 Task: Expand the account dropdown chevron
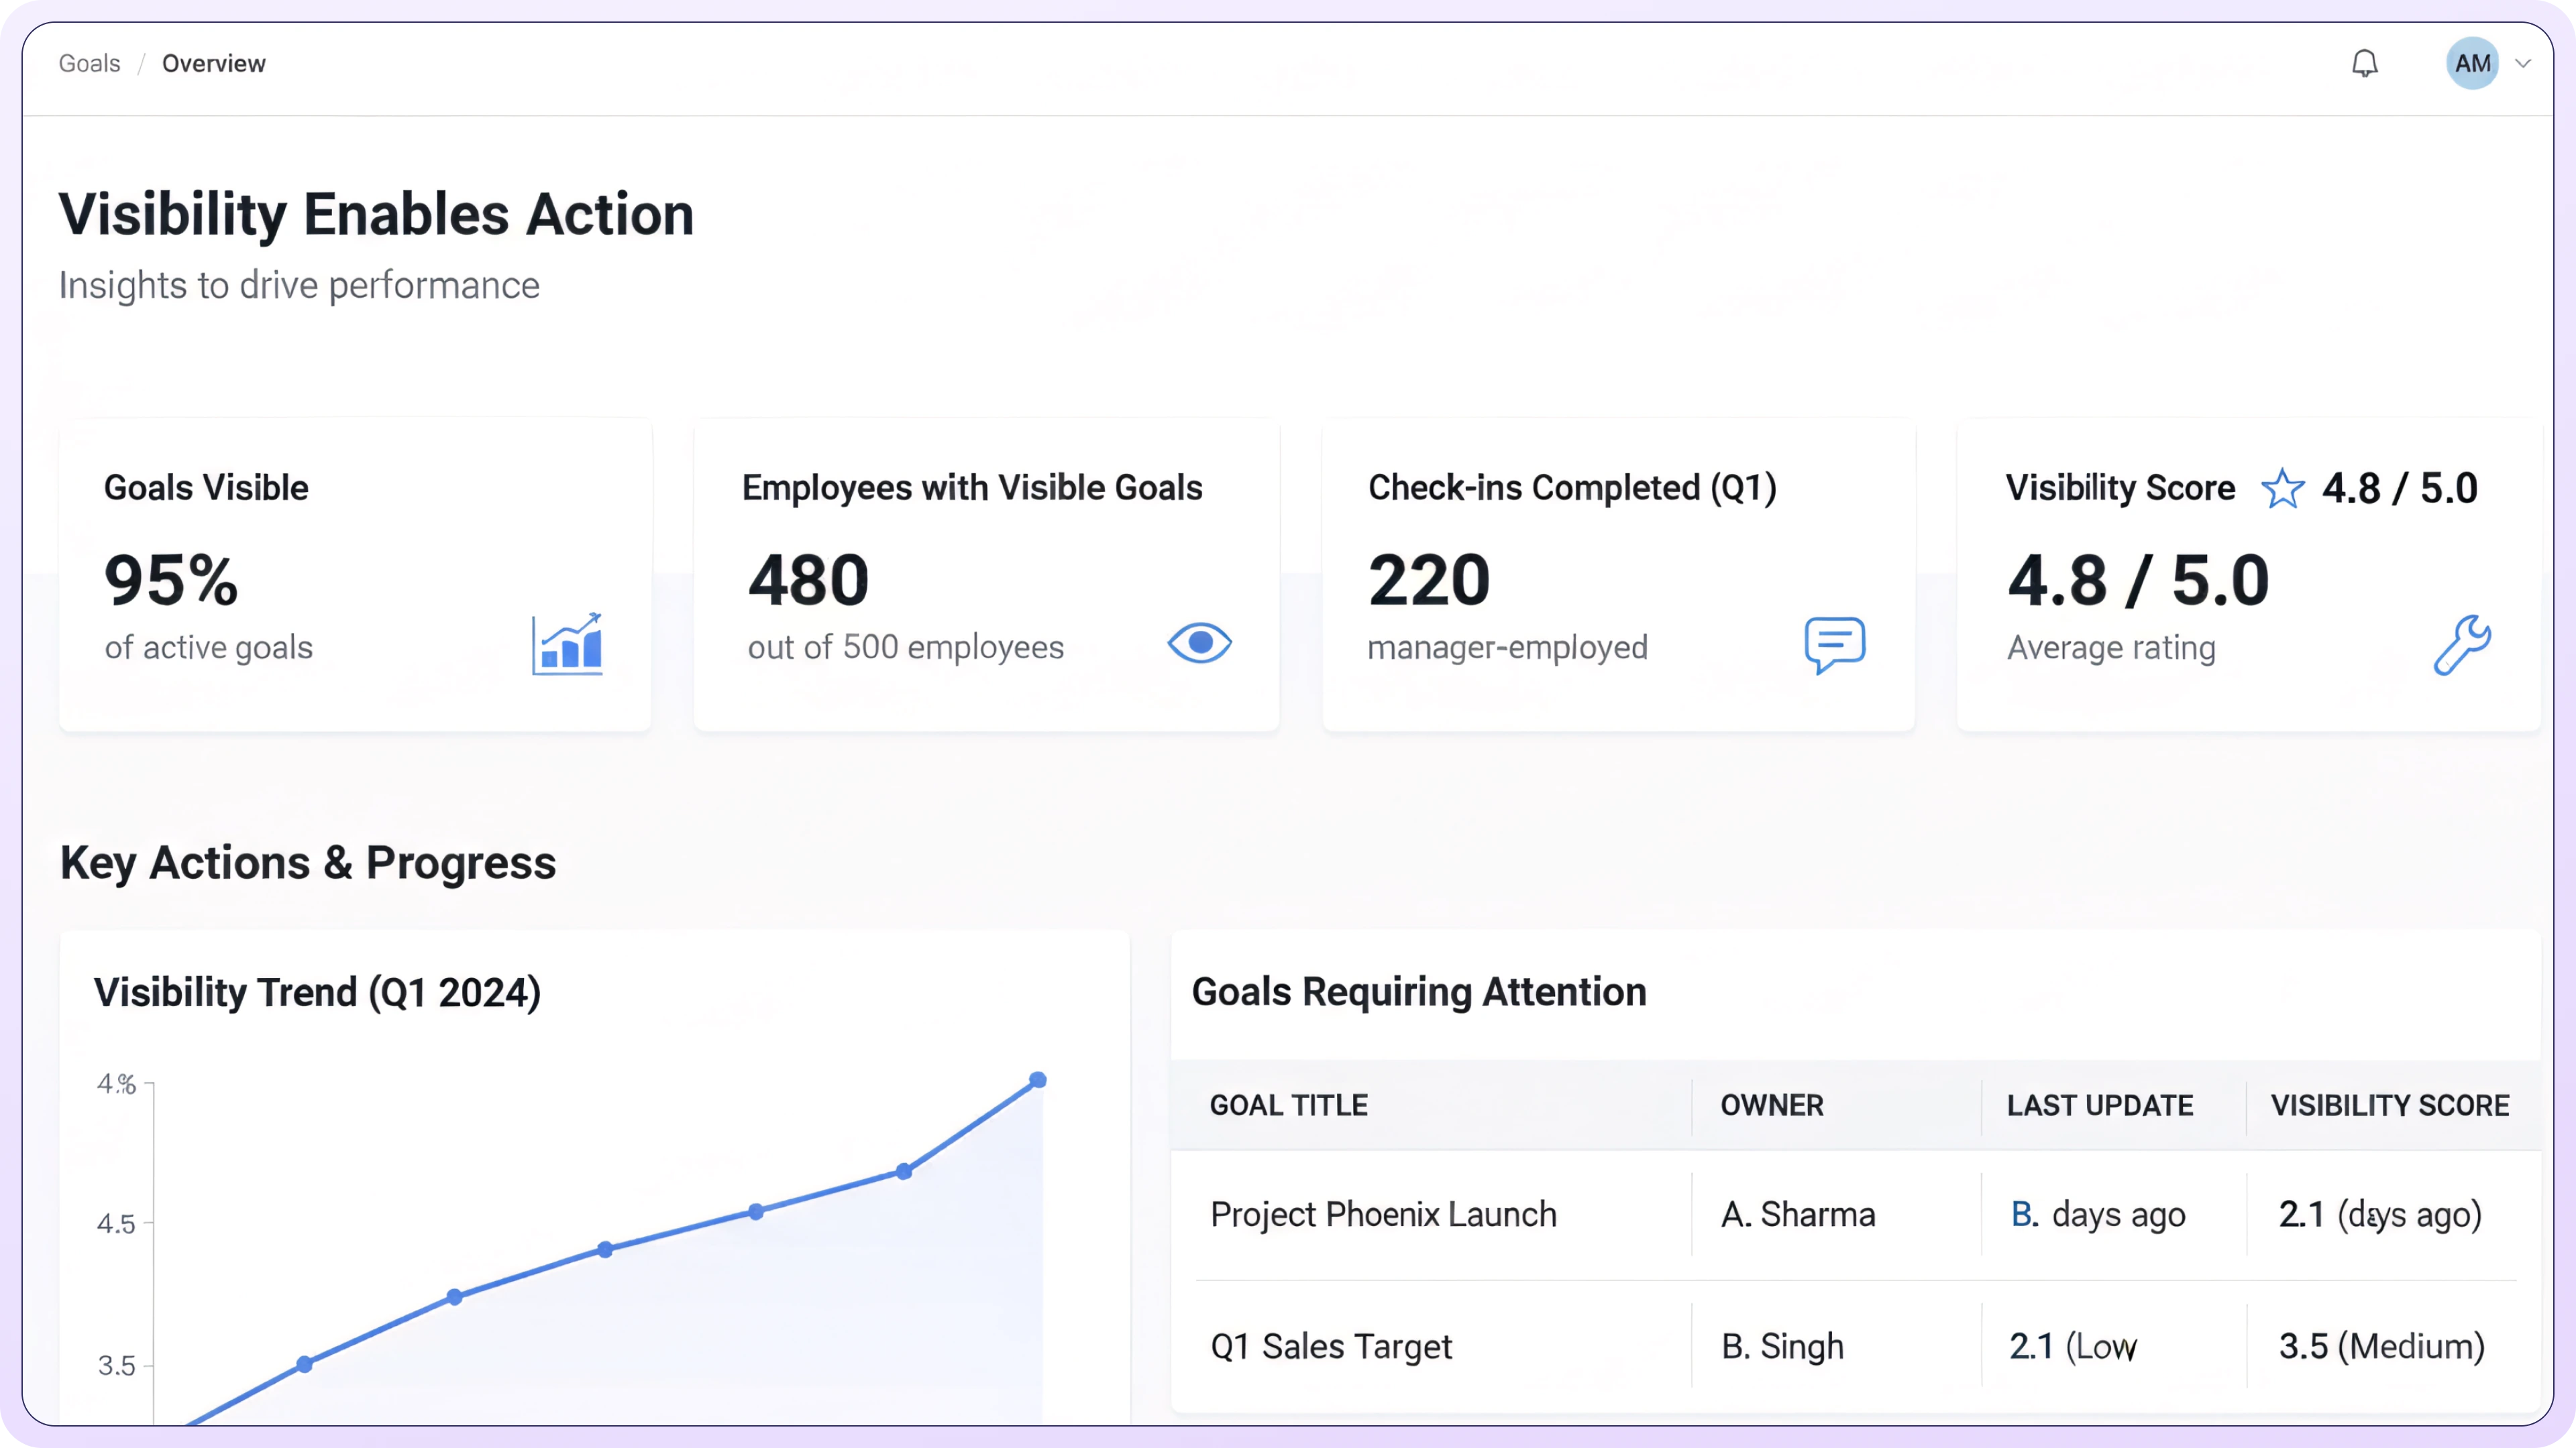click(2523, 64)
